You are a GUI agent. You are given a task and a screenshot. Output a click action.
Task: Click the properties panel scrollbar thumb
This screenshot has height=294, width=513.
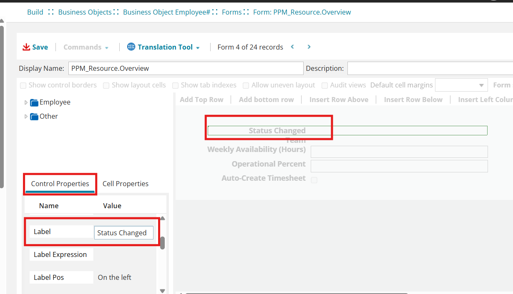tap(162, 243)
